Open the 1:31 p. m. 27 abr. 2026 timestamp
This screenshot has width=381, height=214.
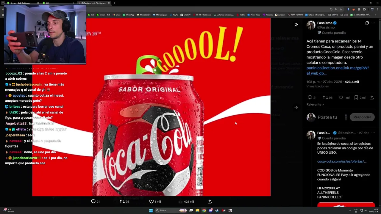pos(325,82)
